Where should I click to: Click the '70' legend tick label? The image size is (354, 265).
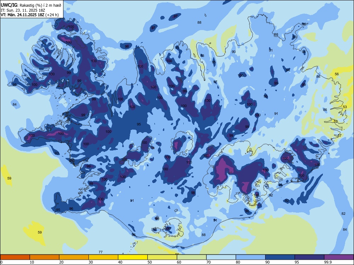209,262
